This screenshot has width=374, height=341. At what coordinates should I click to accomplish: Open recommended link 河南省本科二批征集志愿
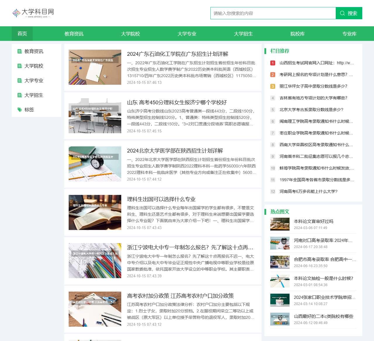[317, 156]
